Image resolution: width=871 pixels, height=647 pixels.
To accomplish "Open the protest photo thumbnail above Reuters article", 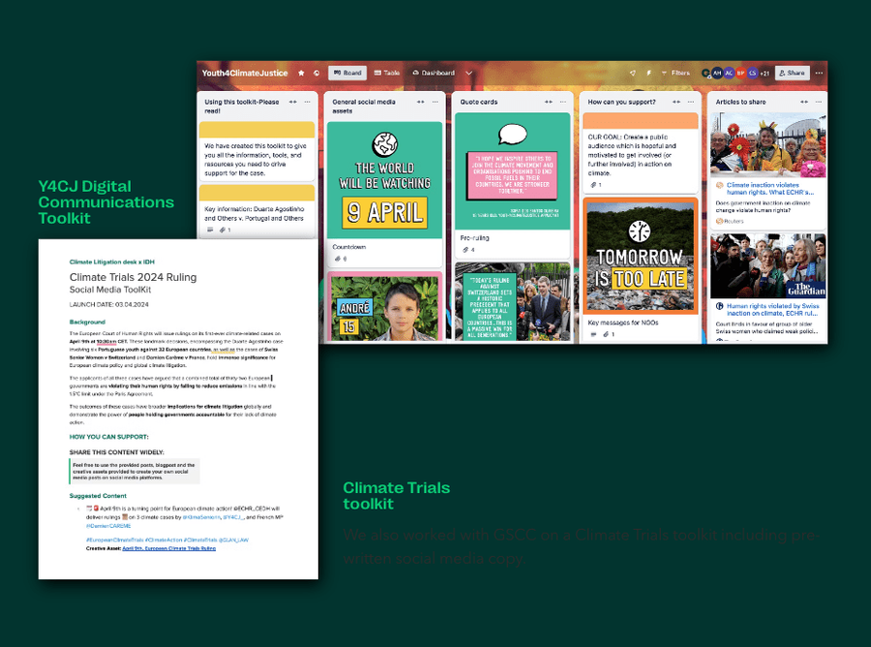I will (768, 145).
